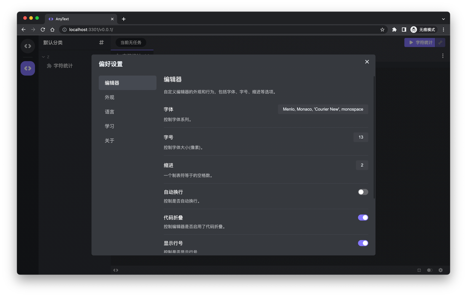Toggle the browser side panel icon

404,29
